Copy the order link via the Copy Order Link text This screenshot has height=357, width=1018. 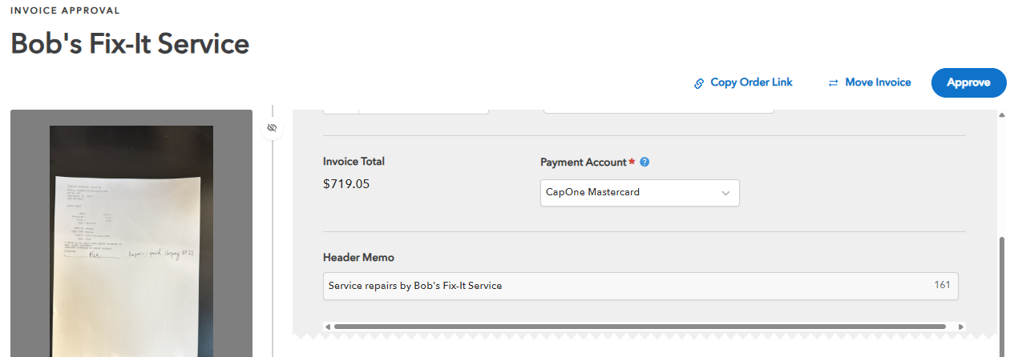(x=751, y=82)
